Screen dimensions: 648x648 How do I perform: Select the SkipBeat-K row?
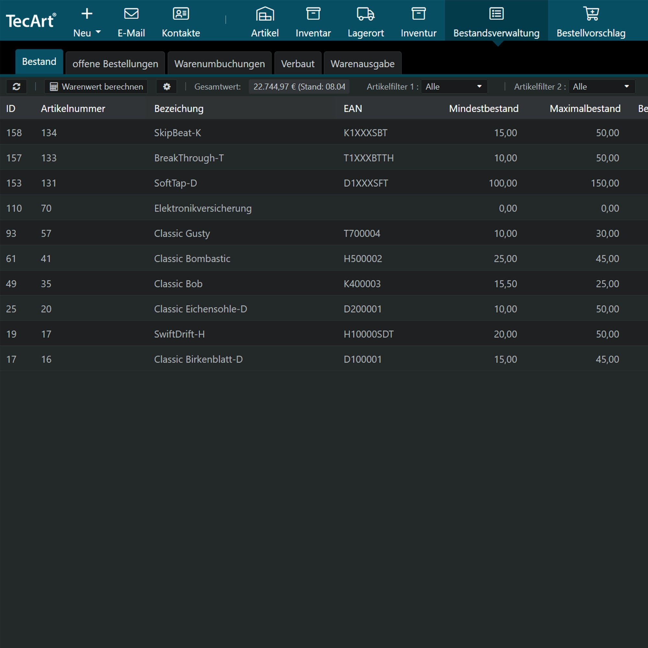pos(324,132)
